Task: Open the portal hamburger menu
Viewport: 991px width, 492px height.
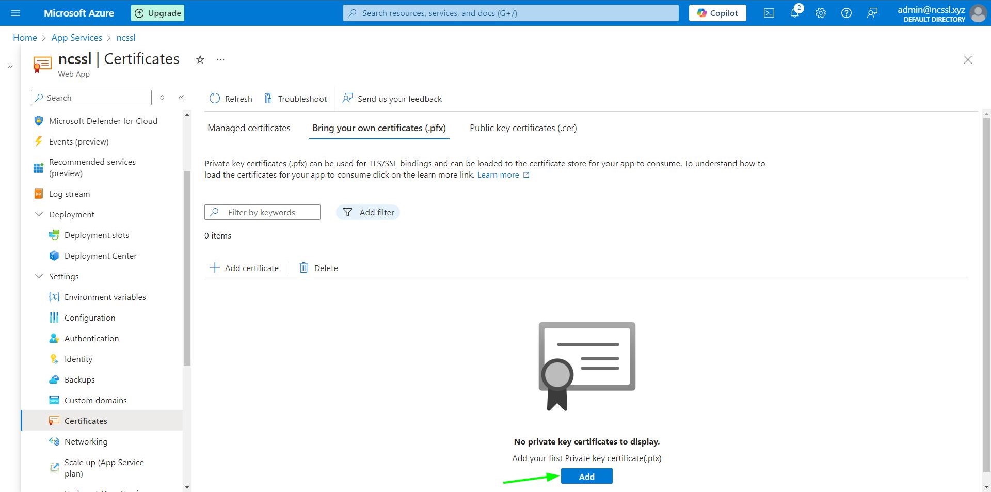Action: coord(15,13)
